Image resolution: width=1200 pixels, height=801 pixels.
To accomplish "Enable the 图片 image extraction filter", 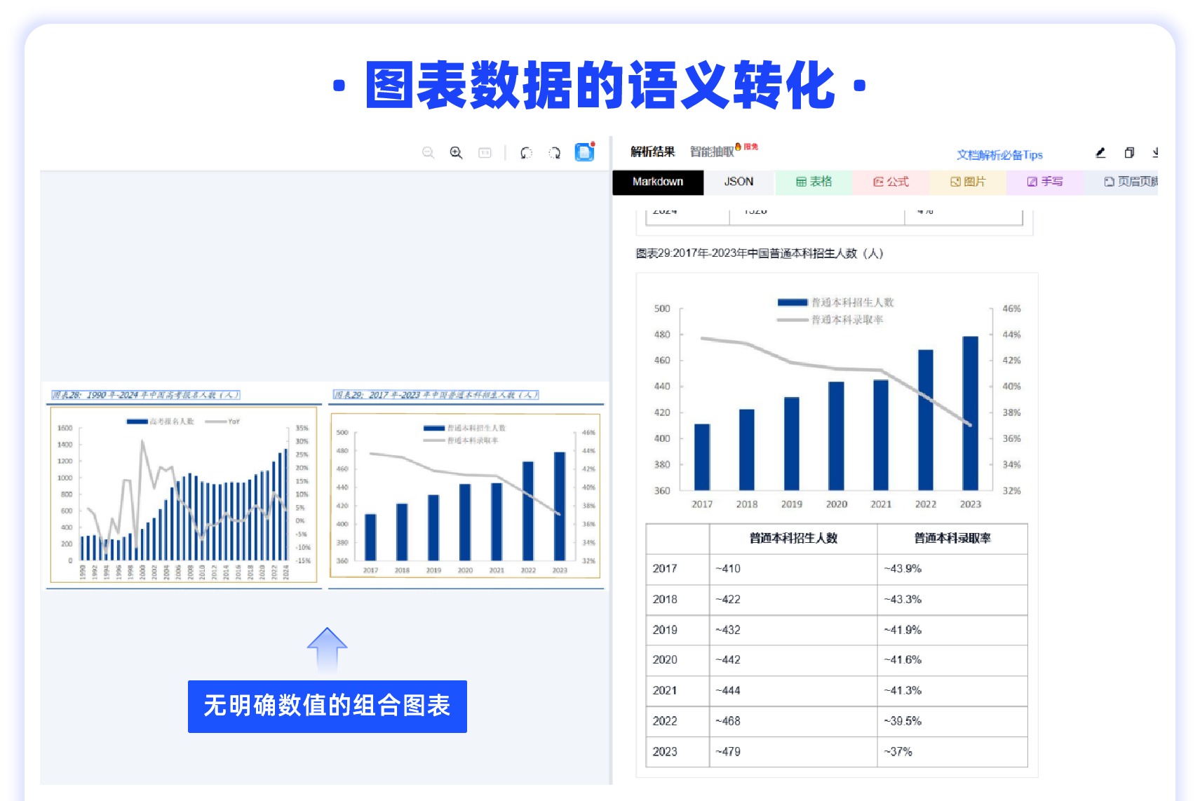I will tap(969, 182).
